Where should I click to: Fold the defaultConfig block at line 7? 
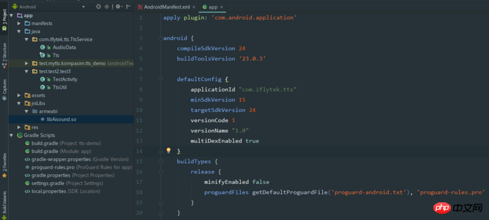161,79
